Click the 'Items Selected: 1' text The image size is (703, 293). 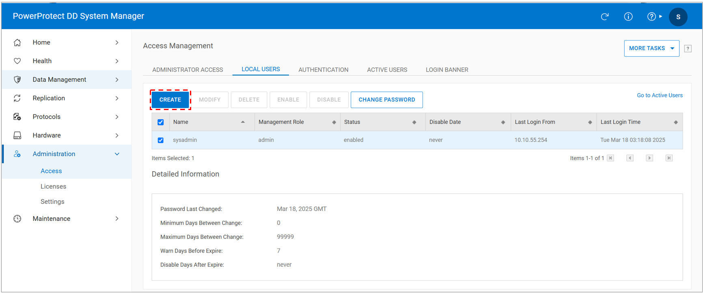point(173,158)
